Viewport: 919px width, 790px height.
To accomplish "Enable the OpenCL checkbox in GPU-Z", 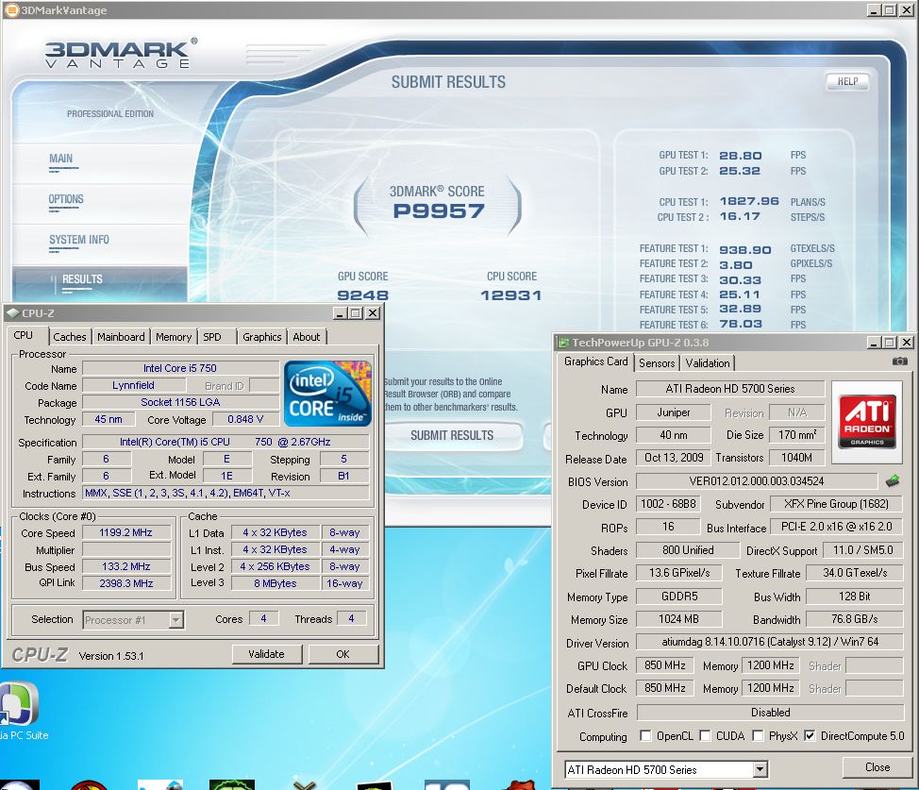I will (x=645, y=735).
